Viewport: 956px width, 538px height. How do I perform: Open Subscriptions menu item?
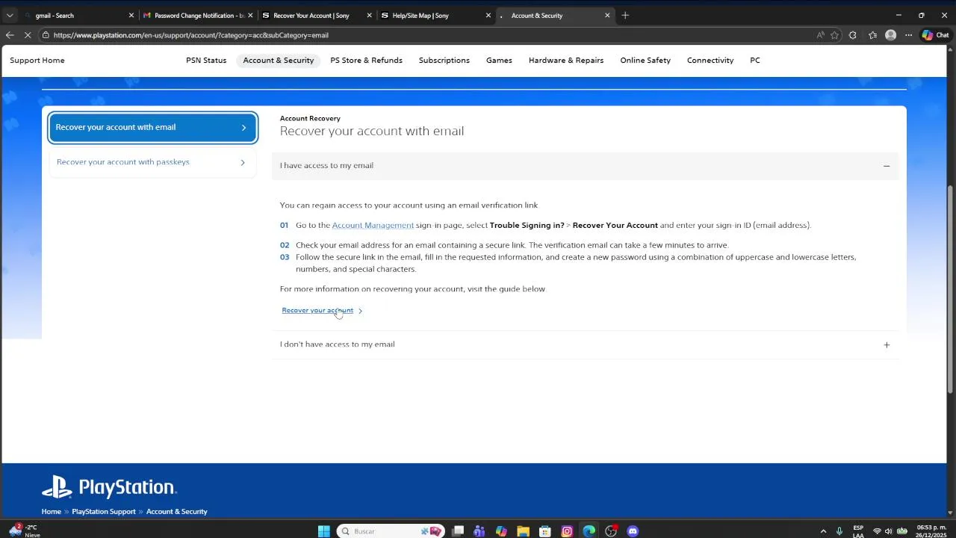[x=444, y=61]
